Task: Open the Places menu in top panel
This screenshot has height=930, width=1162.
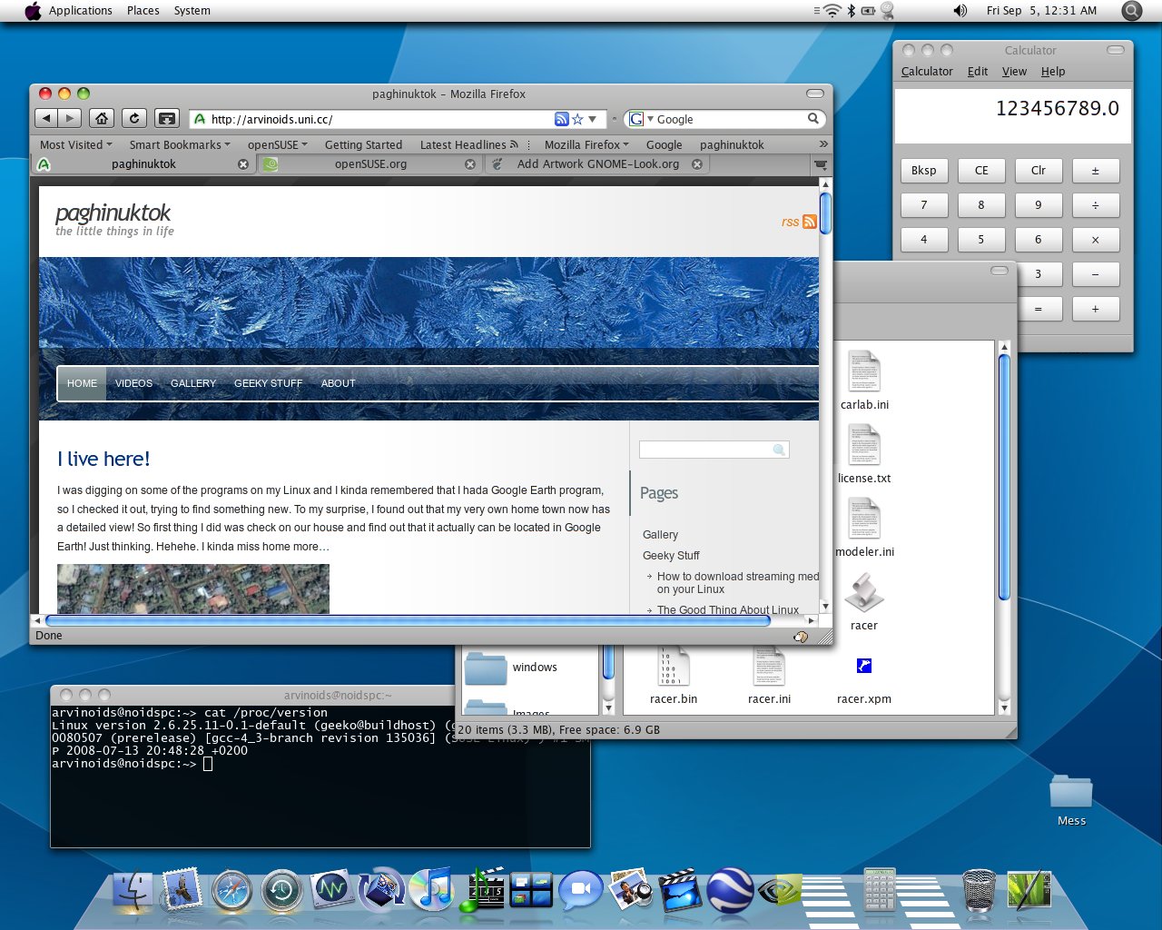Action: [x=143, y=11]
